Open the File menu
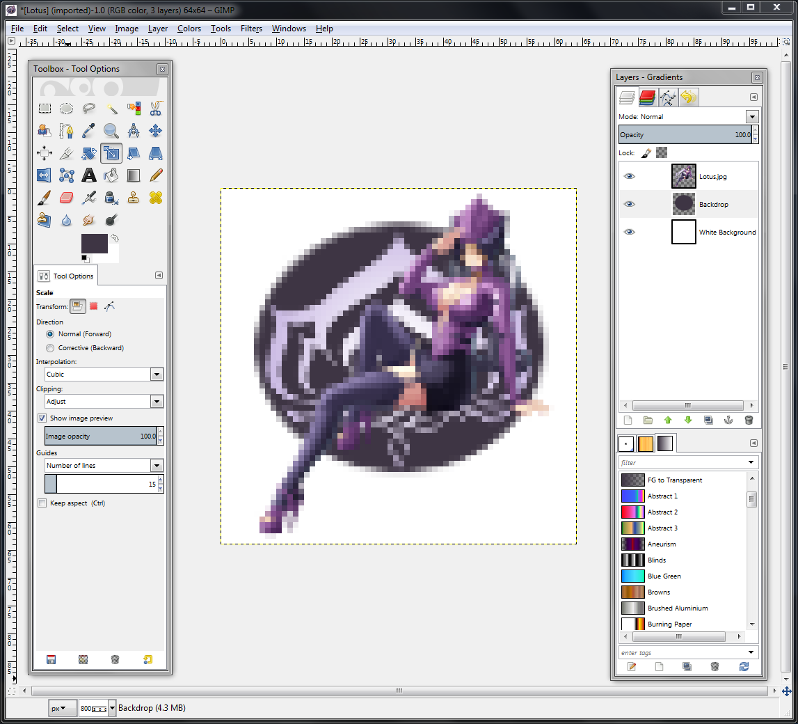This screenshot has height=724, width=798. (x=17, y=29)
